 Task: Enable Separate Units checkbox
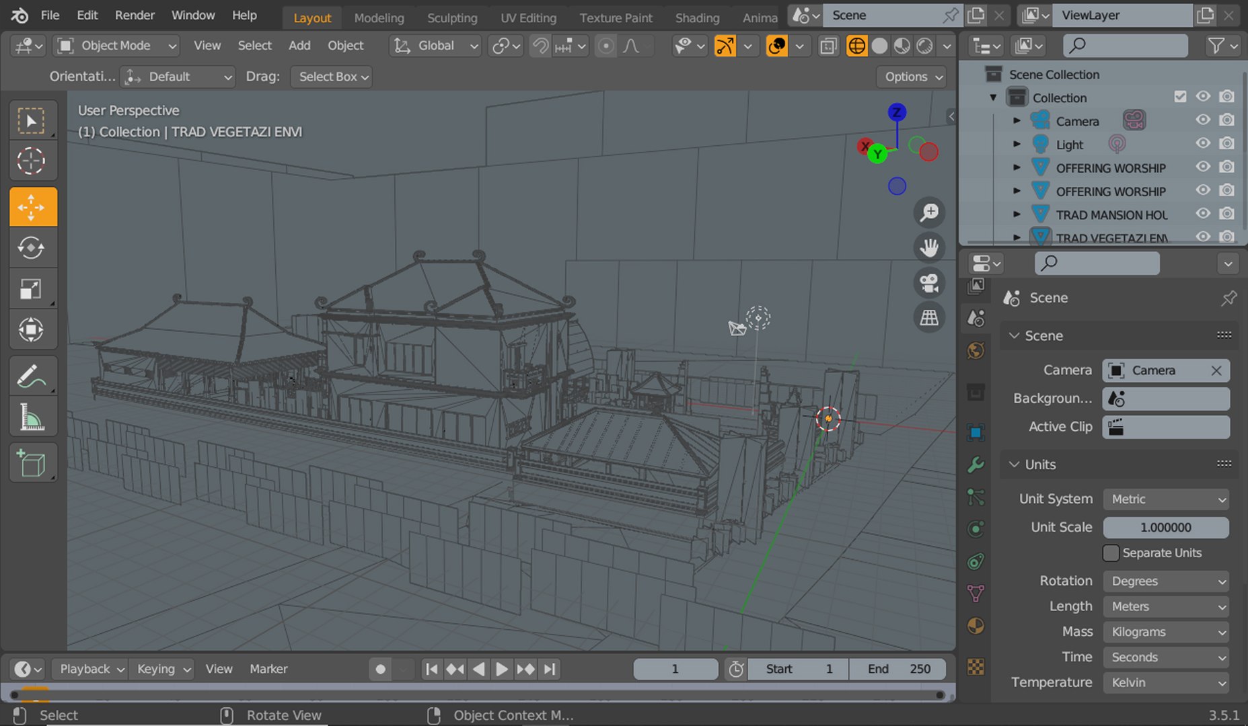1111,553
